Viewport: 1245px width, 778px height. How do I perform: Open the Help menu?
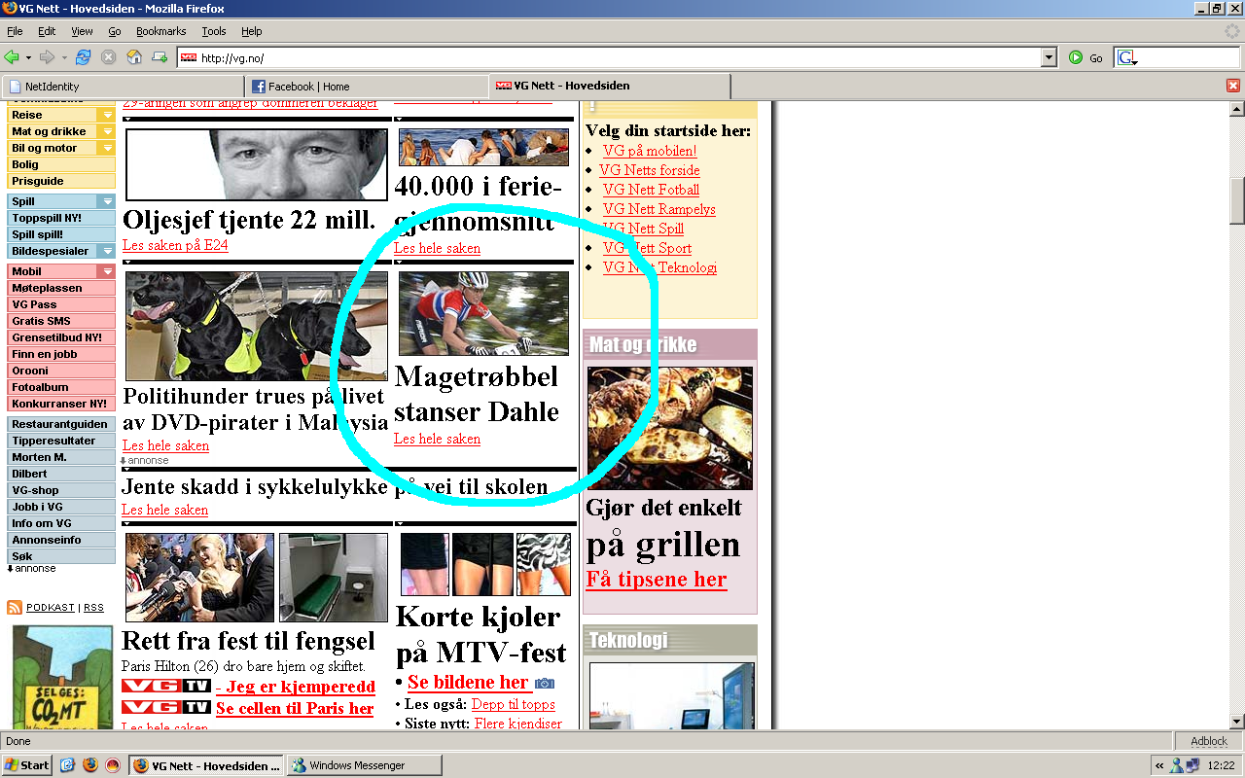click(252, 31)
